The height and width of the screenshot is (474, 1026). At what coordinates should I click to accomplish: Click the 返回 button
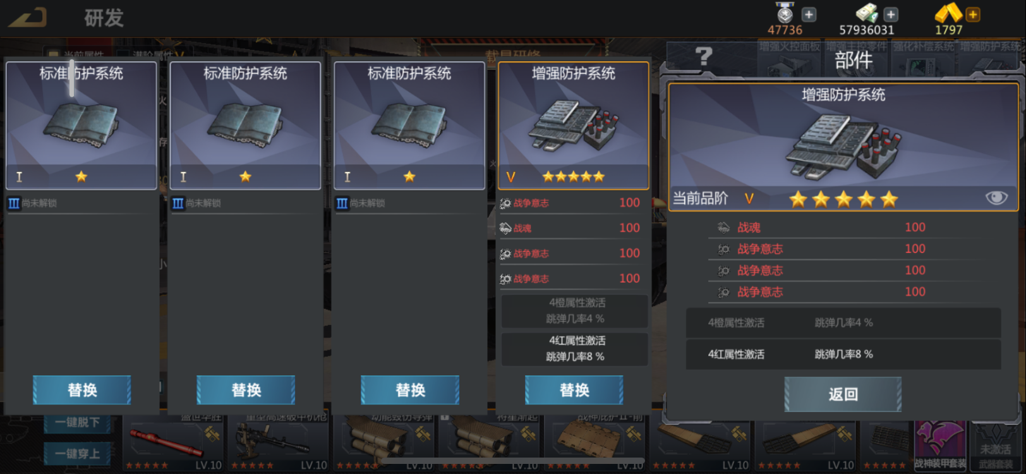[x=843, y=394]
